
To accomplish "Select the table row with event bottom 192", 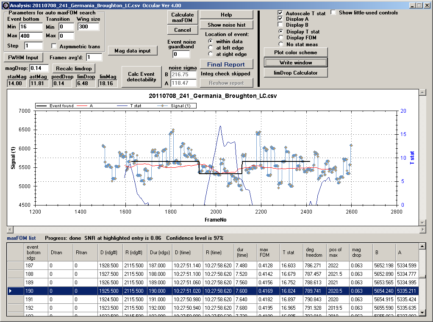I will [x=213, y=308].
